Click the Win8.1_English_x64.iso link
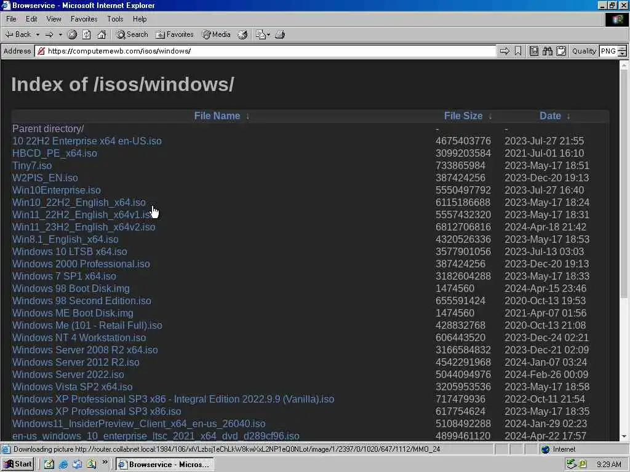Screen dimensions: 630x472 65,240
